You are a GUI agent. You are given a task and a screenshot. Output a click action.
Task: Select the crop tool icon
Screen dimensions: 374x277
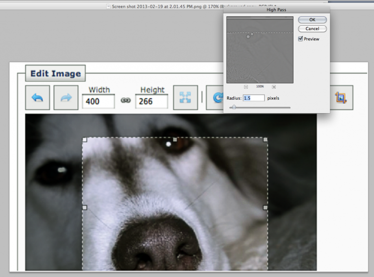[341, 98]
